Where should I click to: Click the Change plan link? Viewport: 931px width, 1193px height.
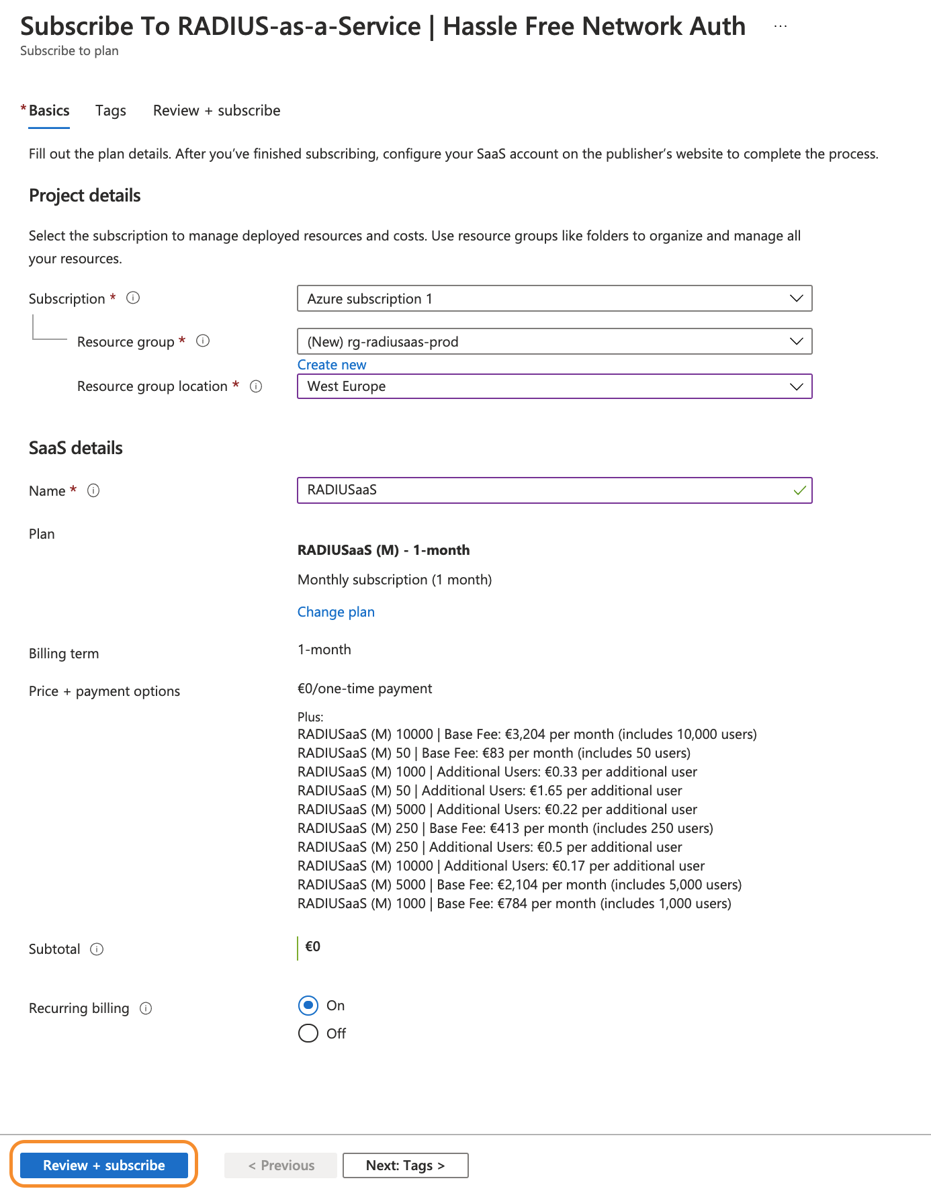pos(336,612)
